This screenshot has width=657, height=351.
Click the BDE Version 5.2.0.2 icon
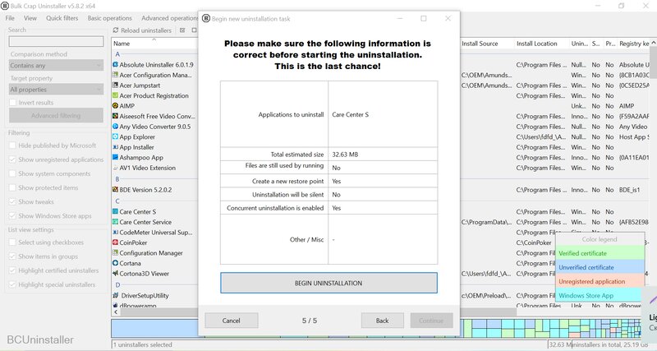(x=115, y=190)
